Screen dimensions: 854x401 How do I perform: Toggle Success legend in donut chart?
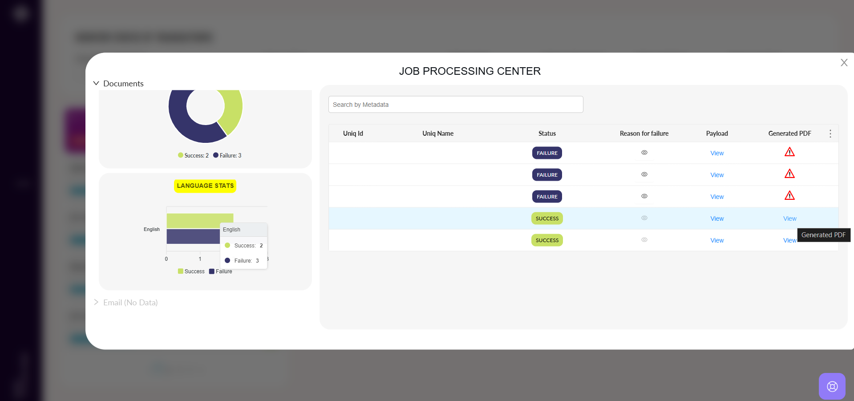[x=193, y=155]
